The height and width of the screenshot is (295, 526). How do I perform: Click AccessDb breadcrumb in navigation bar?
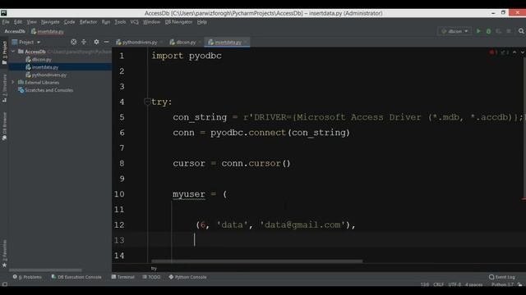click(15, 31)
